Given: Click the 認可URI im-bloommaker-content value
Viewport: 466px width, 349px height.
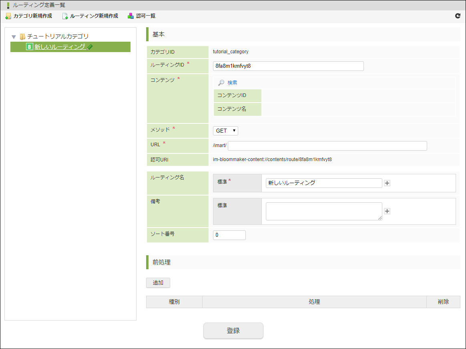Looking at the screenshot, I should coord(272,159).
